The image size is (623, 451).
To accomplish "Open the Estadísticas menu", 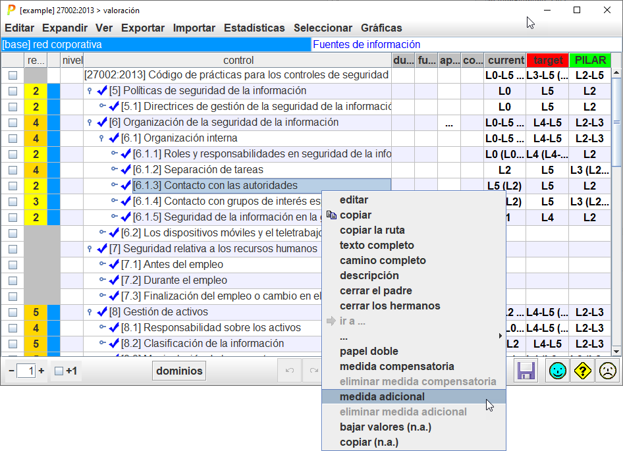I will [x=254, y=28].
